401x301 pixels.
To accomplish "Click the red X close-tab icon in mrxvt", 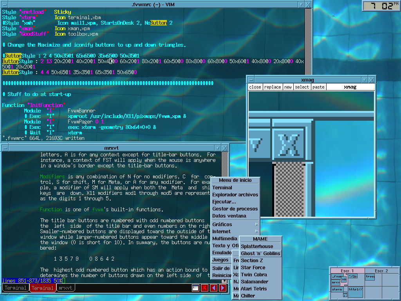I will coord(204,288).
